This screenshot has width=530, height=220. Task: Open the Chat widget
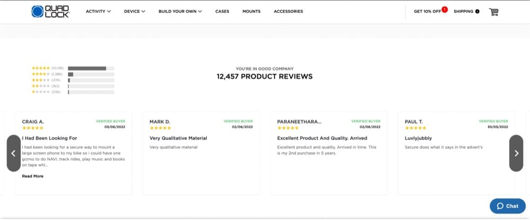(507, 206)
